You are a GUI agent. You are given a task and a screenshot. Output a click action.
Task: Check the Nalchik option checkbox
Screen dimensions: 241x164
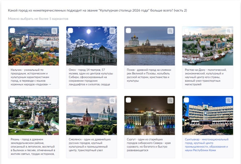pos(13,31)
